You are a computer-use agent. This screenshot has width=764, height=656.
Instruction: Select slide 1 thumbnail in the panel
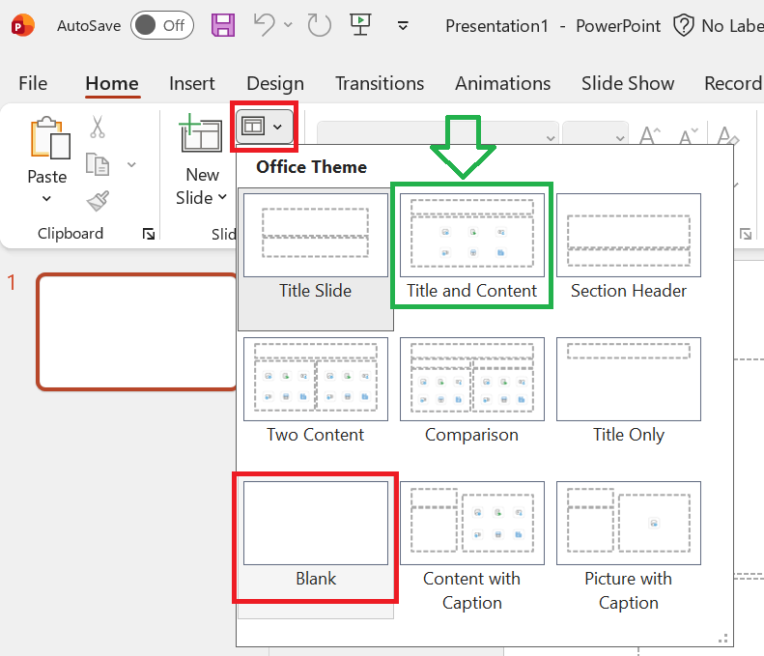click(137, 331)
